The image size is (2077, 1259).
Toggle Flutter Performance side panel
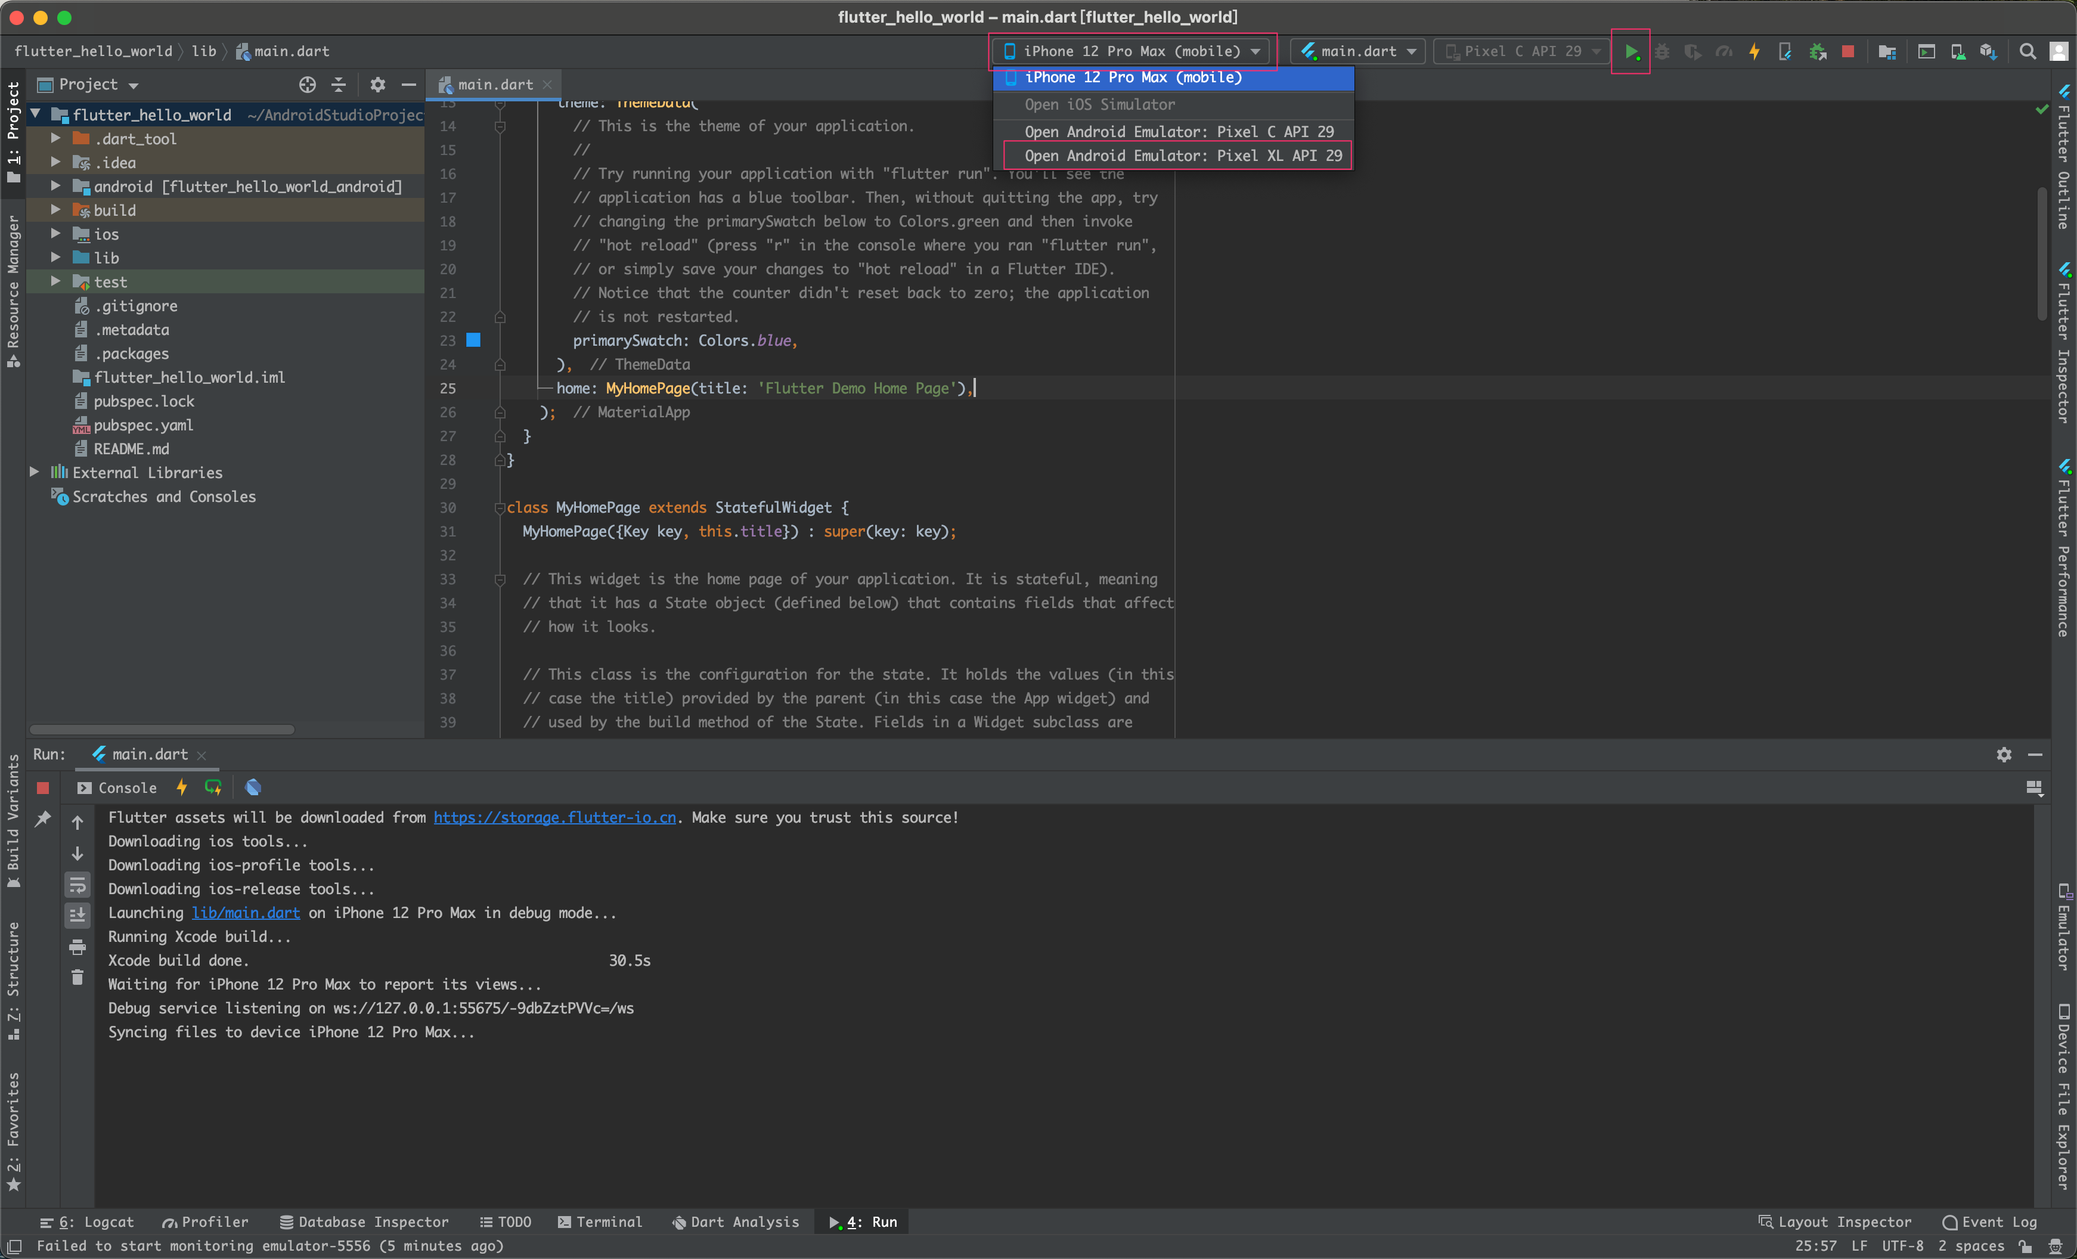(x=2063, y=548)
